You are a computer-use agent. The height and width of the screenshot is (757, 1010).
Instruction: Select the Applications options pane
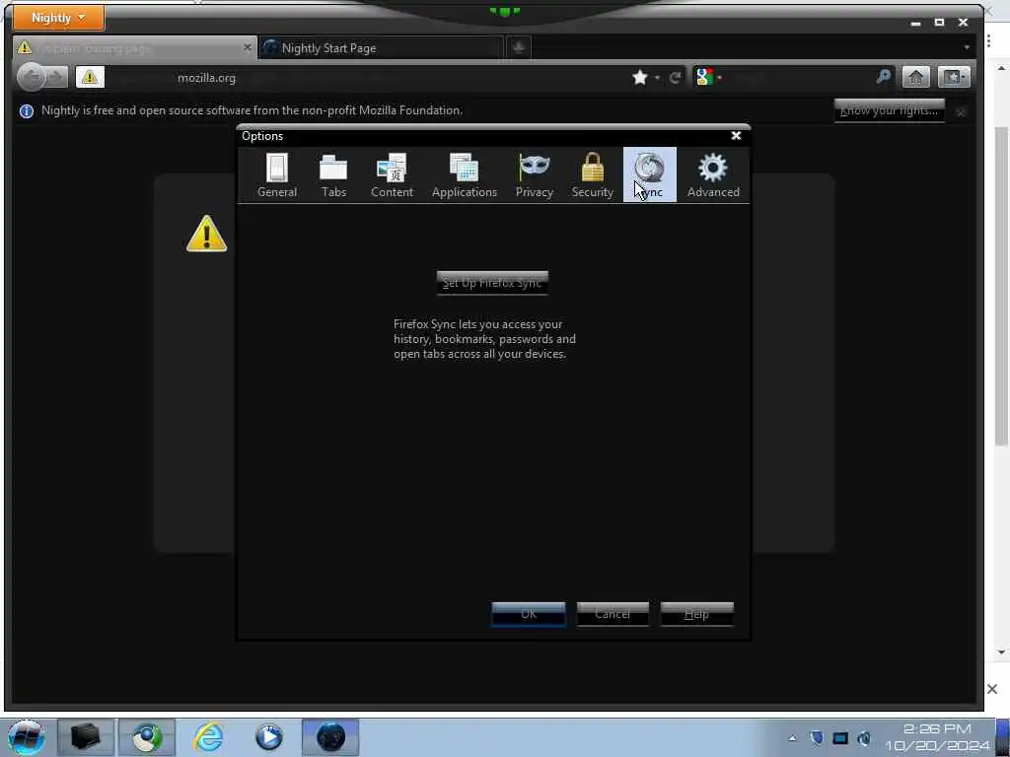(x=464, y=175)
